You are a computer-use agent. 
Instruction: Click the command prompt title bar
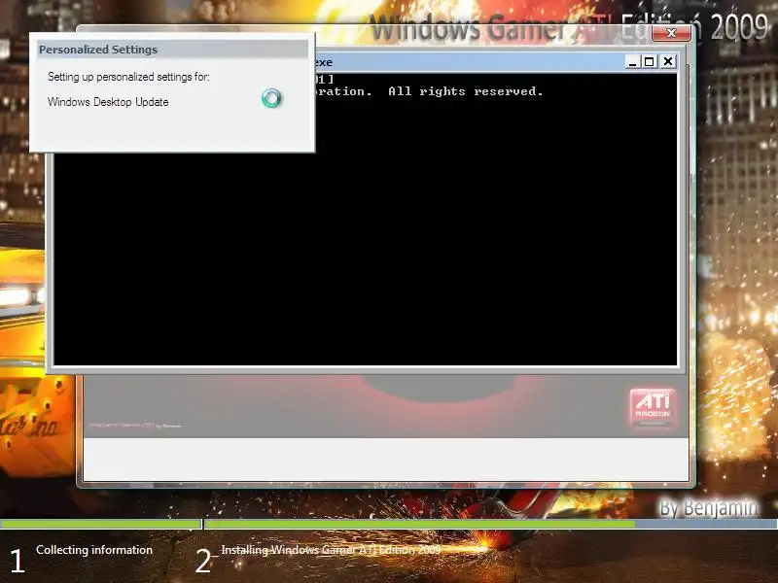tap(469, 62)
